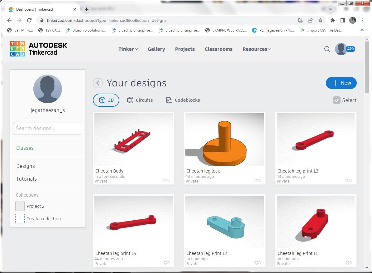Click Create collection link

43,219
